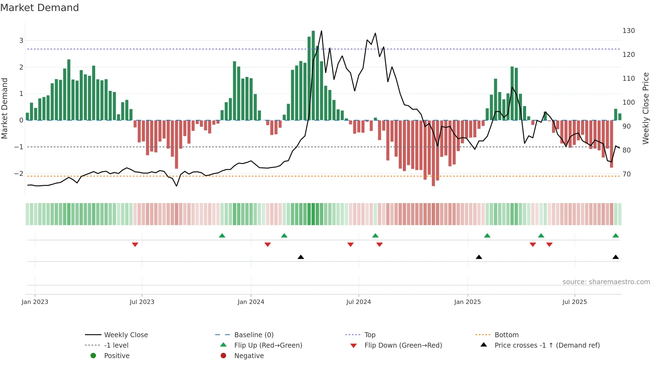Click the darkest green heat strip cell

[313, 214]
